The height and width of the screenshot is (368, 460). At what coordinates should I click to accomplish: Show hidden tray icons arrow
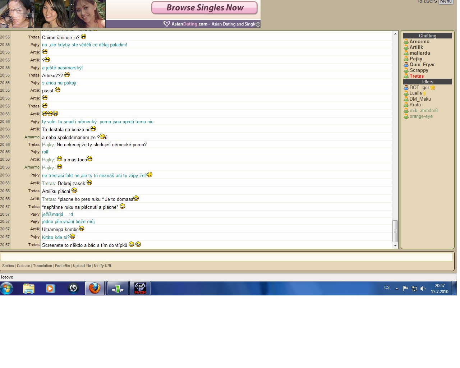(x=397, y=289)
